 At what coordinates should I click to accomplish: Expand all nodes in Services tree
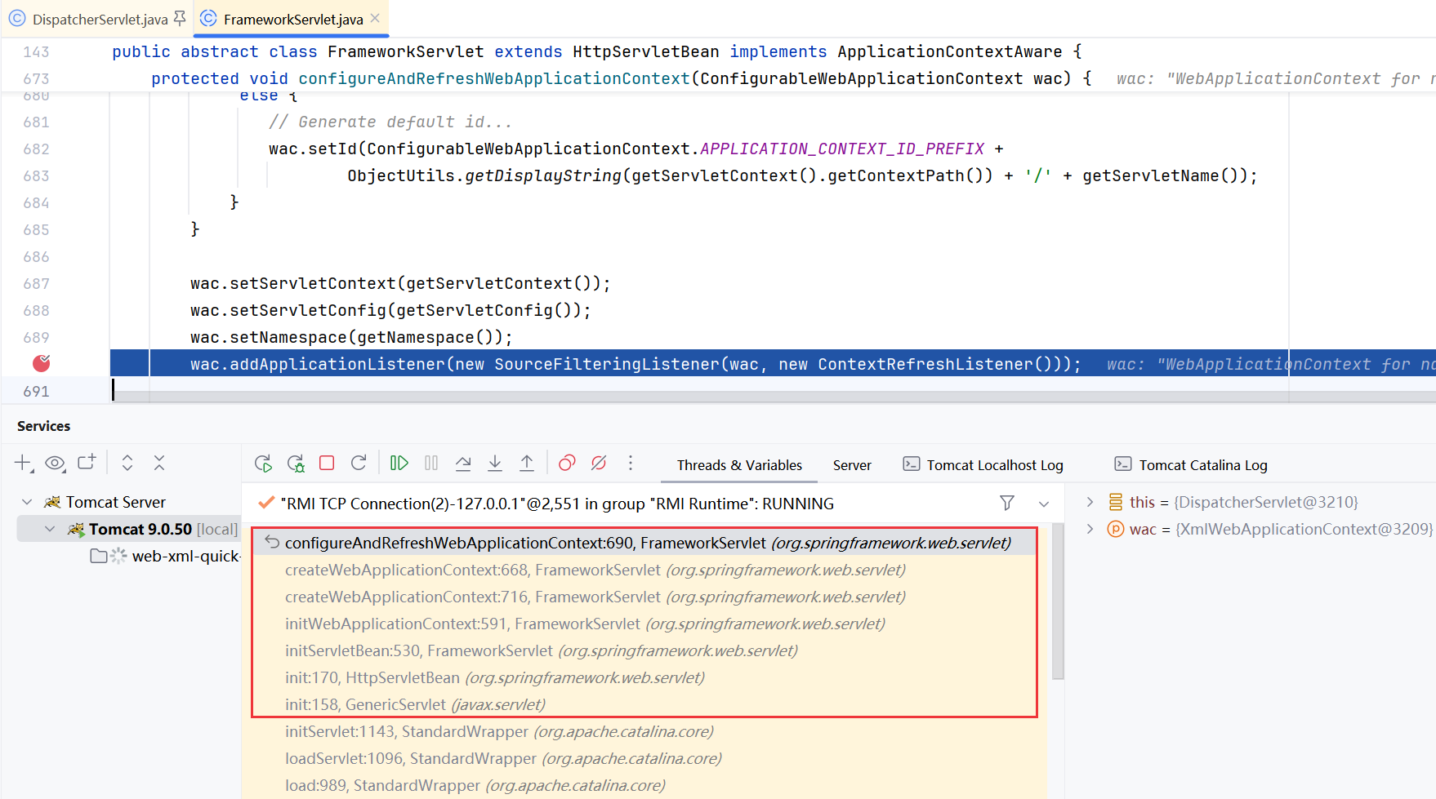click(127, 463)
